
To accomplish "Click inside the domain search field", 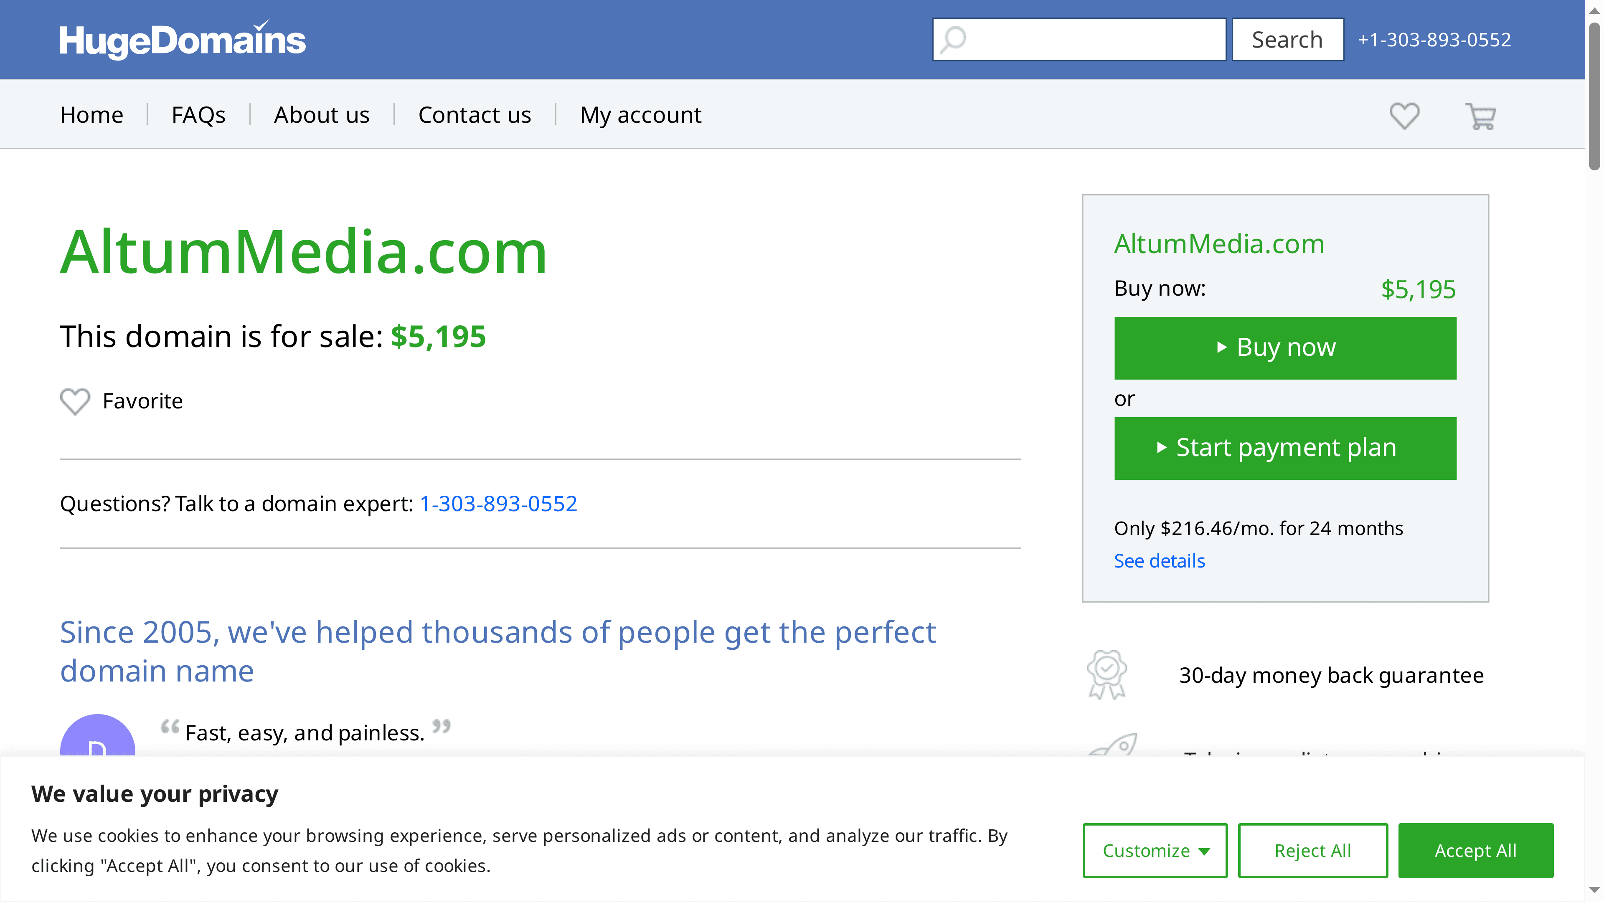I will click(x=1084, y=38).
